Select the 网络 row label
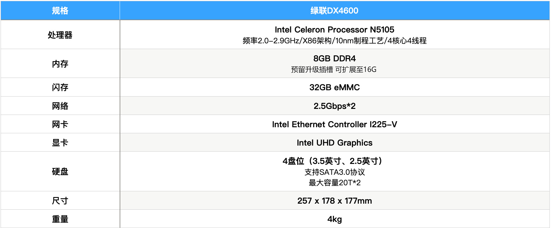Viewport: 551px width, 228px height. (x=60, y=106)
